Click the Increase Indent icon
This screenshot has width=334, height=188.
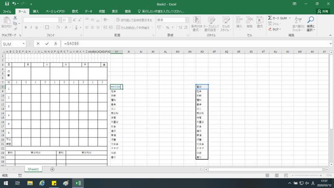pos(111,27)
